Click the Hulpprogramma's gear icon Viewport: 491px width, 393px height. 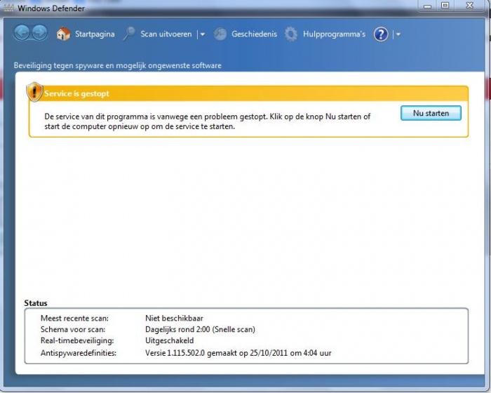click(291, 34)
